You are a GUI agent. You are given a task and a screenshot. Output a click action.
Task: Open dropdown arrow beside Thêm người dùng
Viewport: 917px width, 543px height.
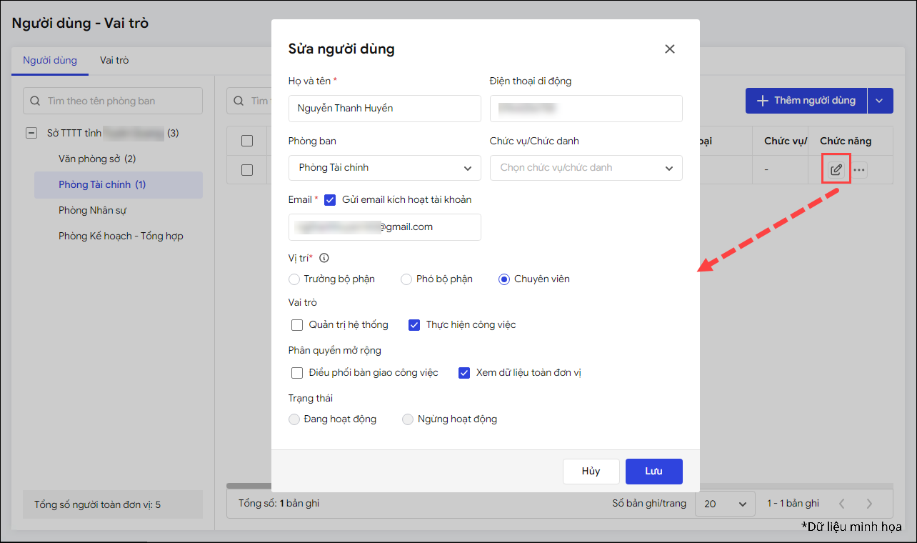pyautogui.click(x=880, y=101)
